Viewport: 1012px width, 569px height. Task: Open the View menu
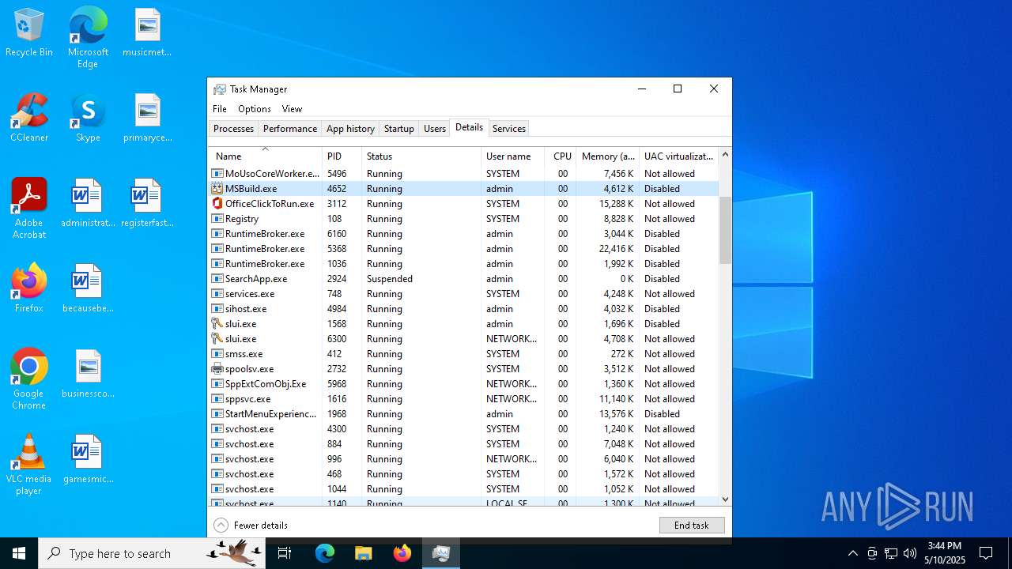click(292, 109)
